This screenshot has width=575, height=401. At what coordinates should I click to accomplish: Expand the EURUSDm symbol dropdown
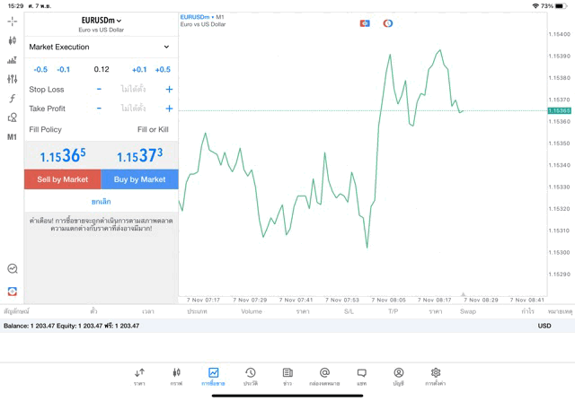coord(101,20)
